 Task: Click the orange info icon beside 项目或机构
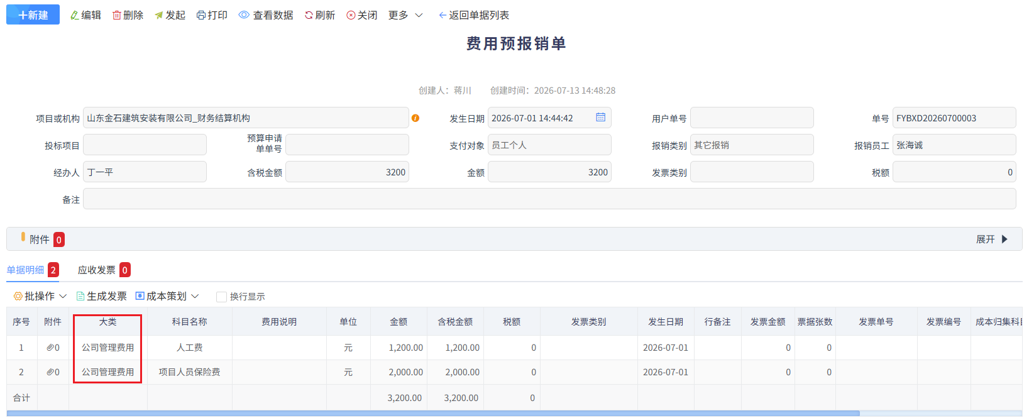(415, 118)
